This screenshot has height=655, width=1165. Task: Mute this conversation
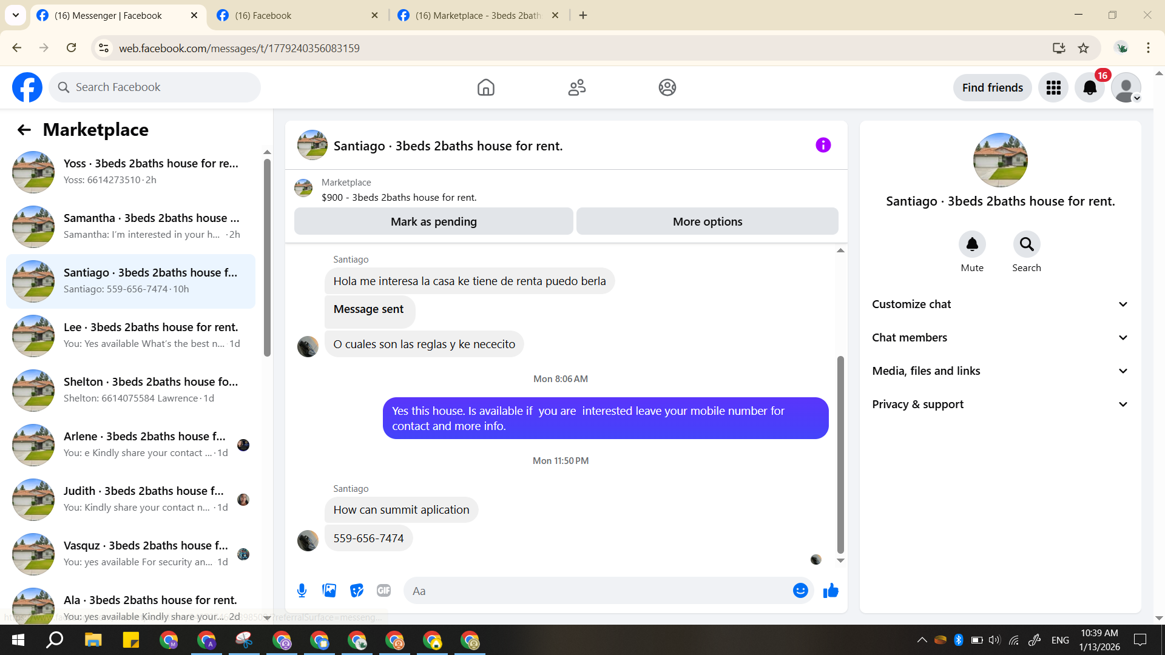click(x=972, y=244)
